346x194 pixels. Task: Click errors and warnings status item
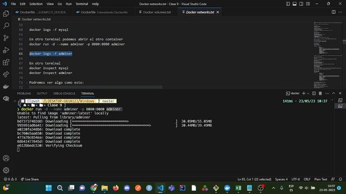10,179
